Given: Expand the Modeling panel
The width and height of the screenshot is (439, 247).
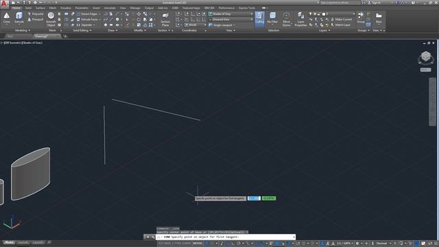Looking at the screenshot, I should [x=23, y=30].
